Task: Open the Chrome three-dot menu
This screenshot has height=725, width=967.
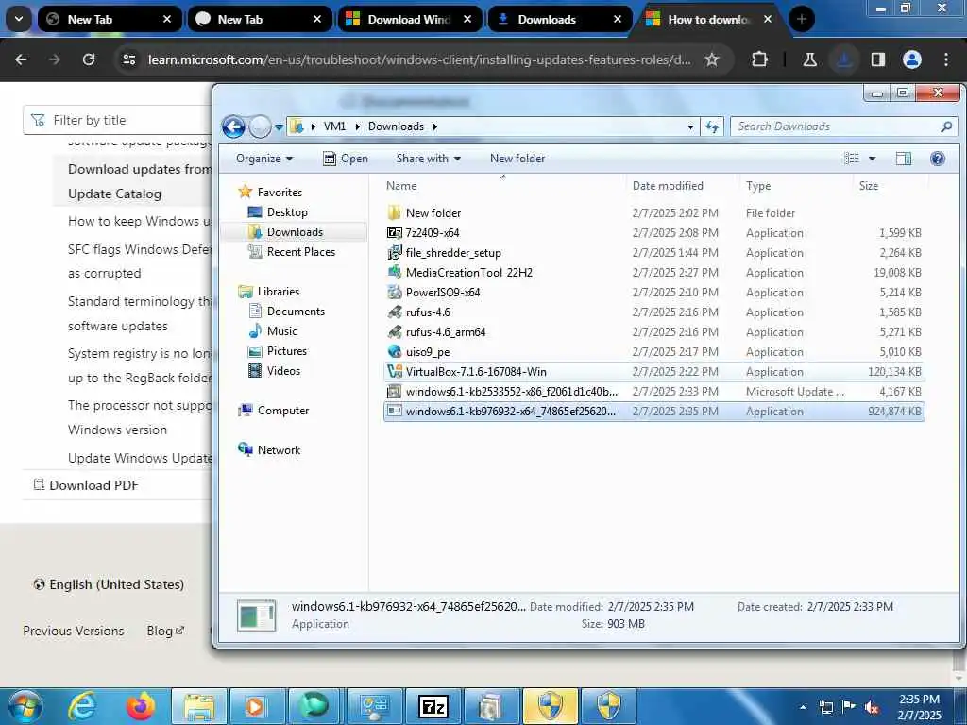Action: tap(946, 59)
